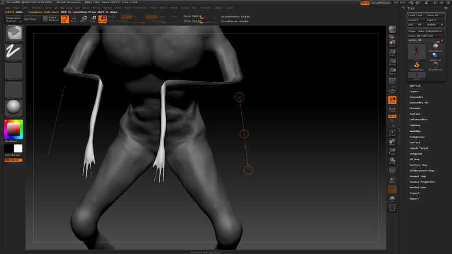Toggle Edit mode button
Image resolution: width=452 pixels, height=254 pixels.
pos(65,19)
